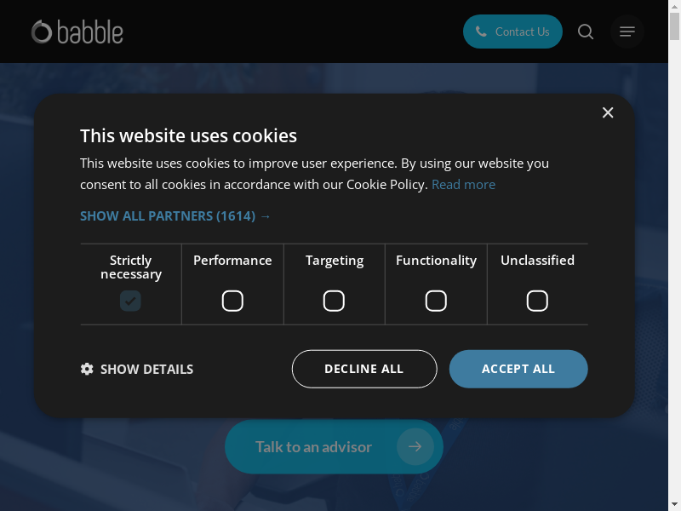Follow the Read more link
681x511 pixels.
[463, 184]
